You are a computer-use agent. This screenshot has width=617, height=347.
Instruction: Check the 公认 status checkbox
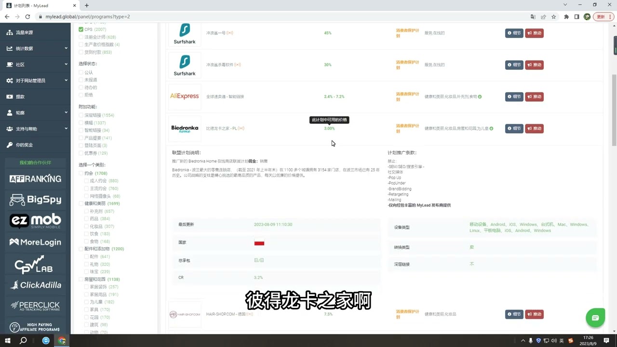[x=81, y=72]
